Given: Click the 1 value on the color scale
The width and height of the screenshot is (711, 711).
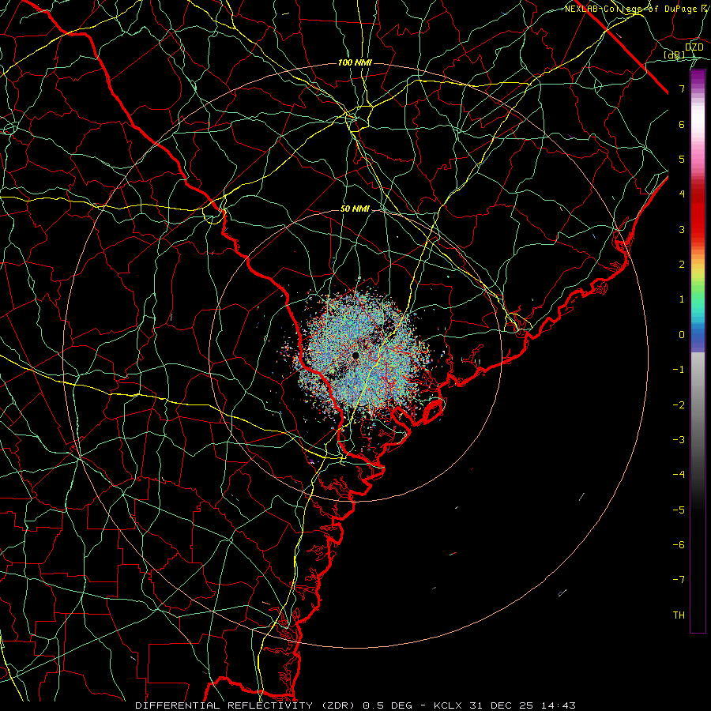Looking at the screenshot, I should [682, 299].
